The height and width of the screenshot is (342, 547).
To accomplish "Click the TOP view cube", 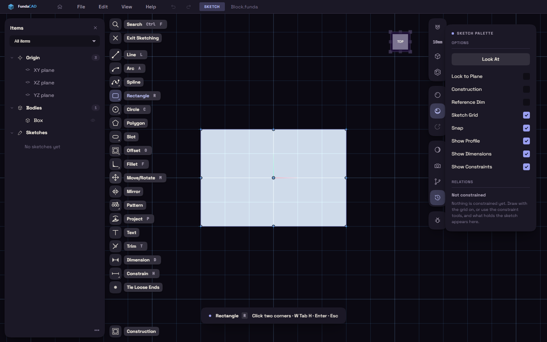I will (x=400, y=42).
